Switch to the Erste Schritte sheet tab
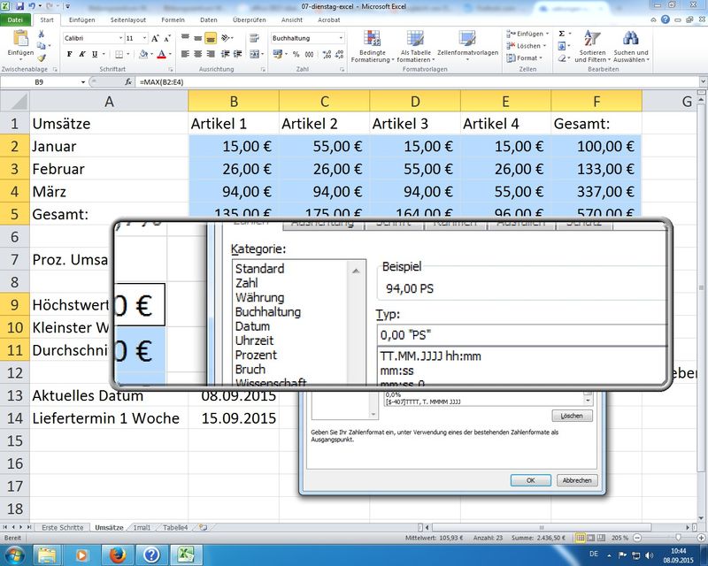 coord(62,527)
